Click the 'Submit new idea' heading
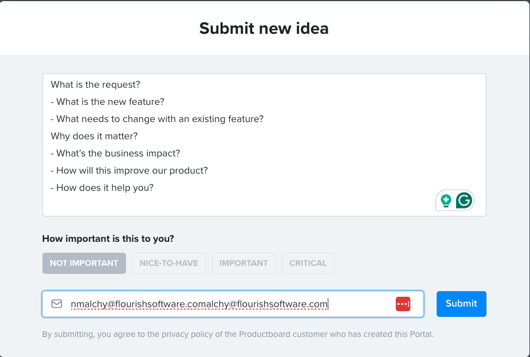Image resolution: width=530 pixels, height=357 pixels. coord(264,28)
